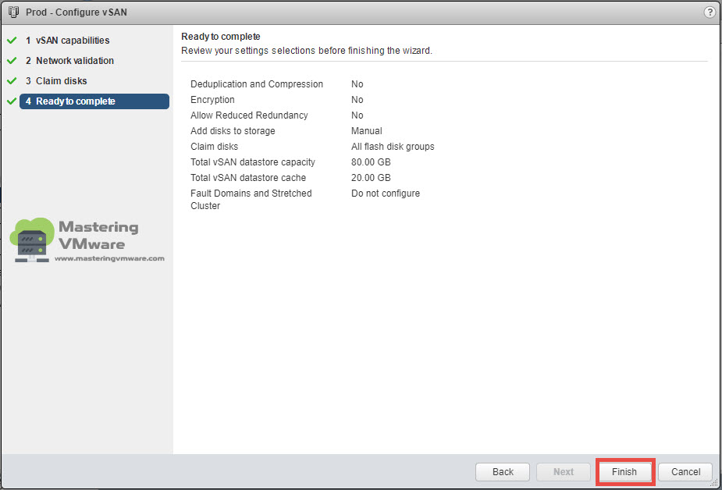Click the Review your settings instruction text
The image size is (722, 490).
coord(307,51)
